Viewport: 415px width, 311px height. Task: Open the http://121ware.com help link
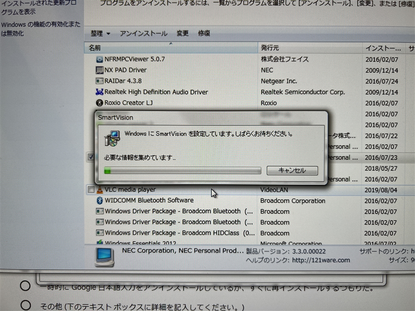tap(321, 260)
